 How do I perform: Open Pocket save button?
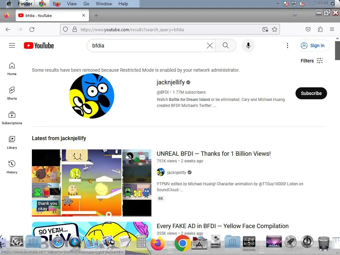tap(308, 29)
